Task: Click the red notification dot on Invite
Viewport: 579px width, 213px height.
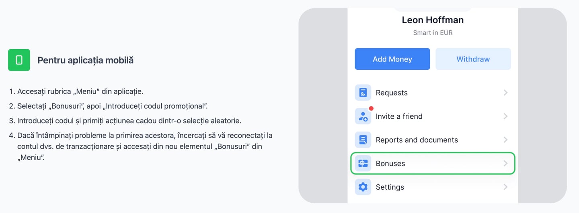Action: click(x=371, y=108)
